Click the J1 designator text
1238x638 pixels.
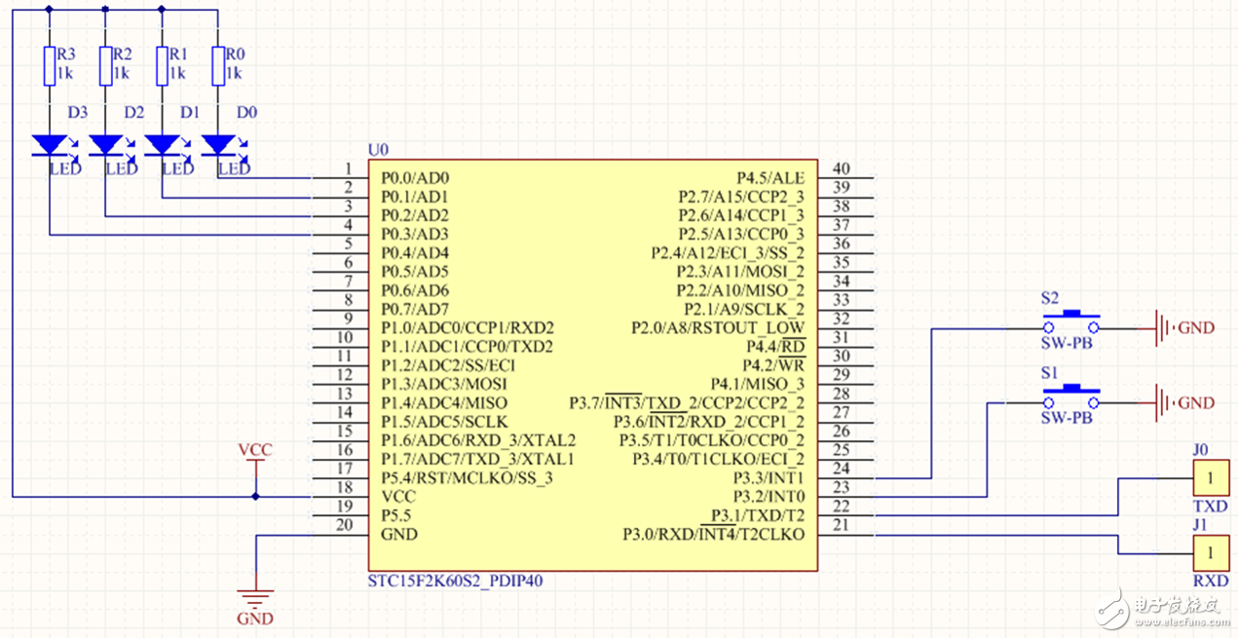point(1201,525)
